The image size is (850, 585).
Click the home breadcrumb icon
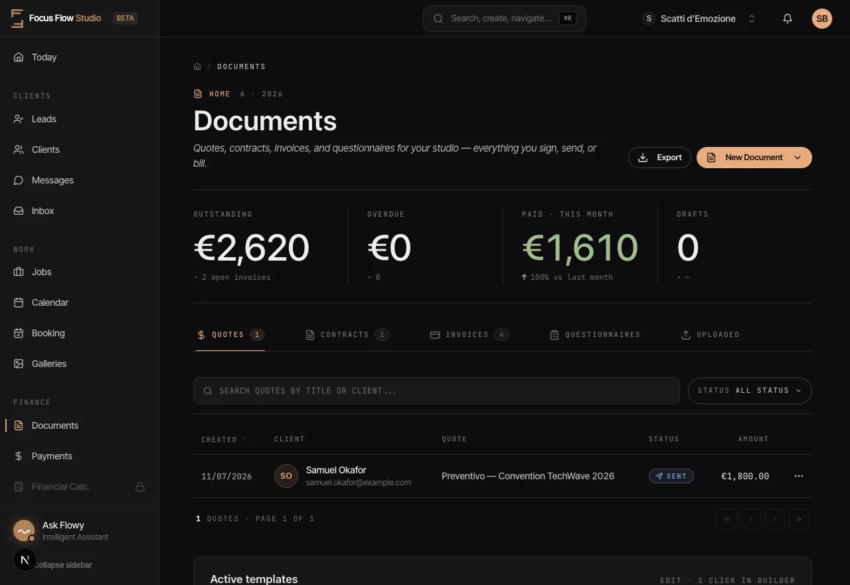197,66
